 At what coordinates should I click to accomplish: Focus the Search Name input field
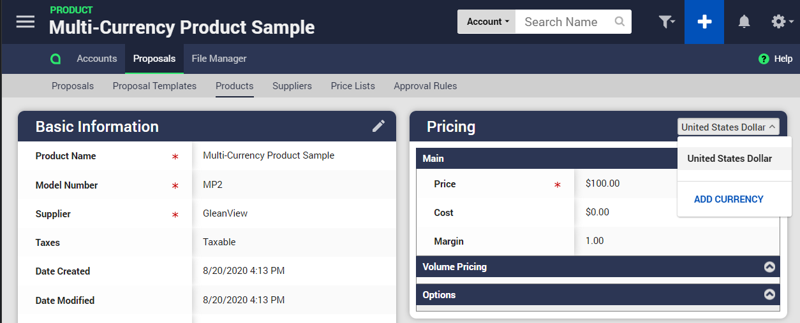565,22
